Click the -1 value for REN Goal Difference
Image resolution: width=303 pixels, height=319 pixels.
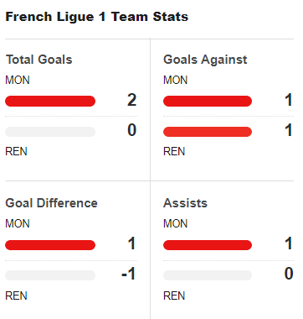[129, 274]
